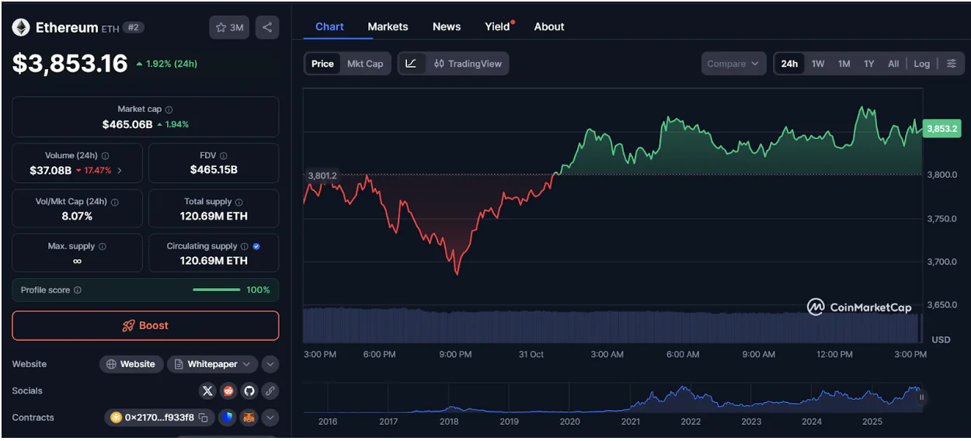Toggle the Log scale option
This screenshot has width=971, height=441.
[x=921, y=64]
